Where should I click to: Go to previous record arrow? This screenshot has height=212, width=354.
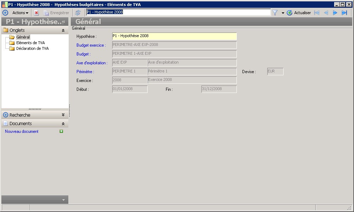pyautogui.click(x=326, y=13)
